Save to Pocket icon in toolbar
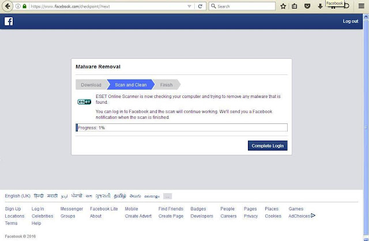This screenshot has width=369, height=241. 307,6
